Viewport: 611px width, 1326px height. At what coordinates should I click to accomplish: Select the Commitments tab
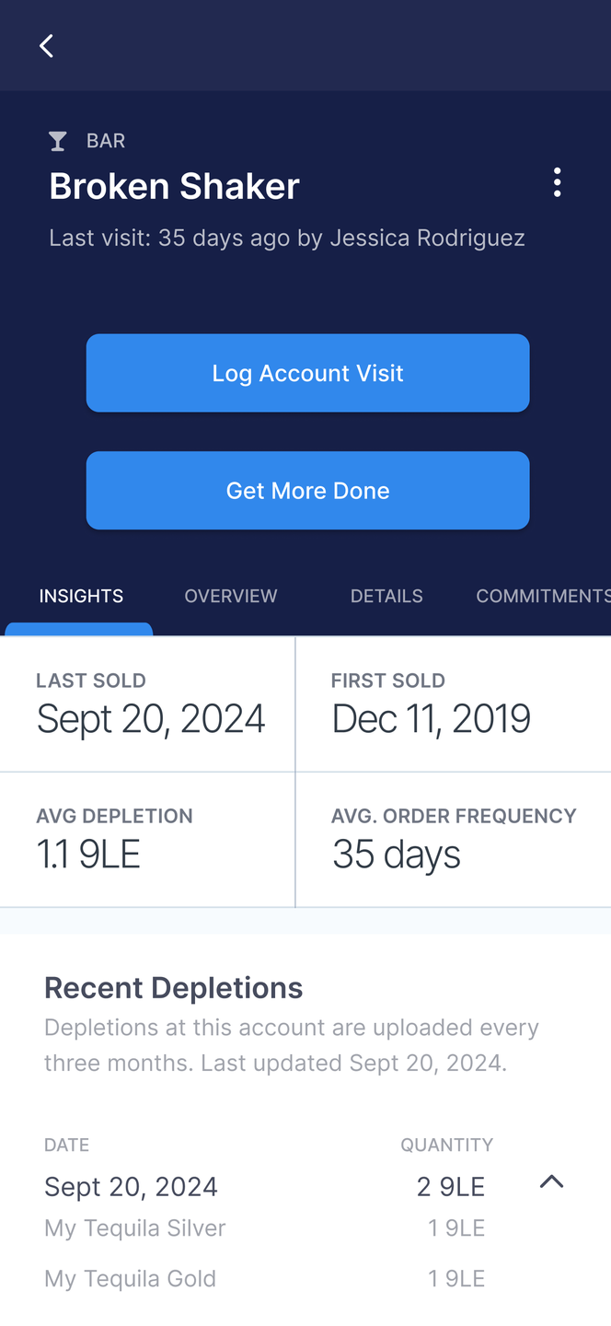pyautogui.click(x=541, y=596)
